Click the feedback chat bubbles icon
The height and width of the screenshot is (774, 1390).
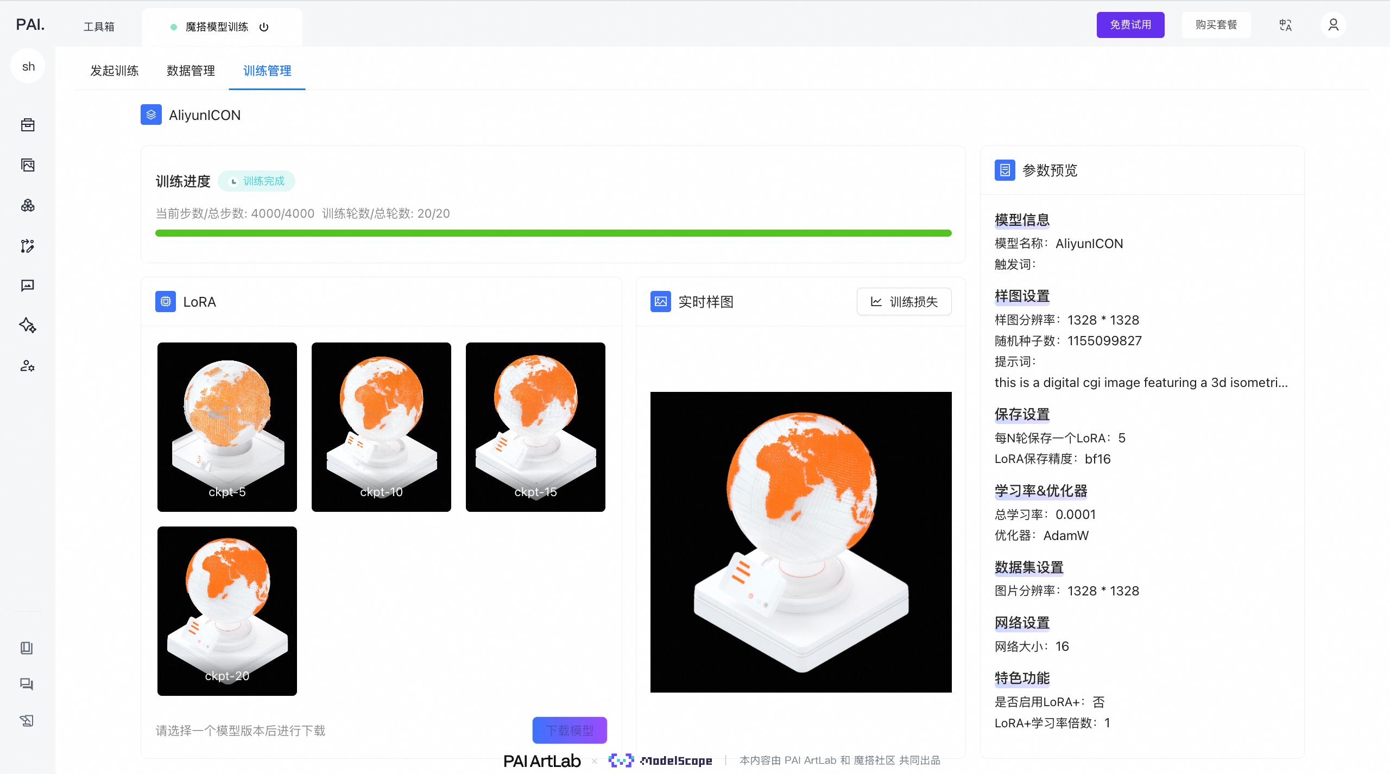(27, 684)
